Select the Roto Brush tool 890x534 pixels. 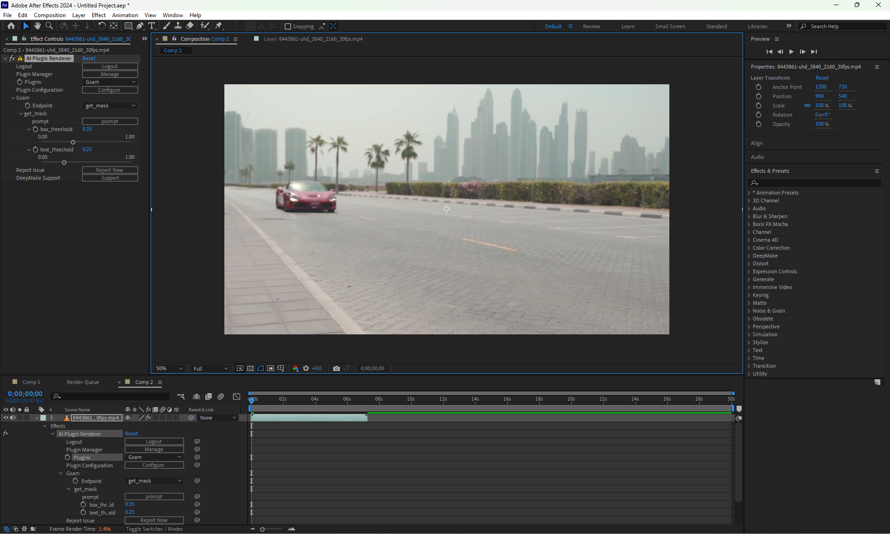pos(204,26)
